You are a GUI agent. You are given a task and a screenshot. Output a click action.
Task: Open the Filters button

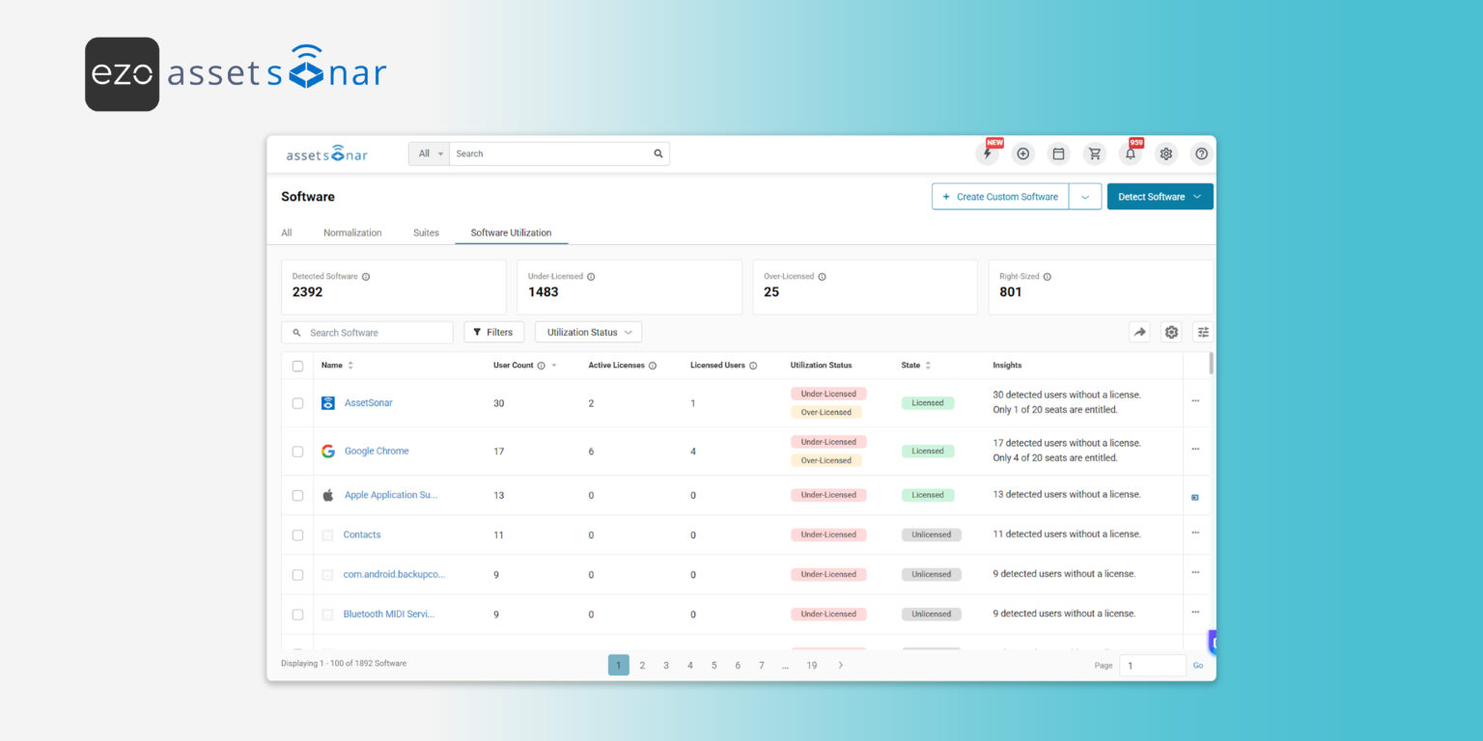click(493, 332)
